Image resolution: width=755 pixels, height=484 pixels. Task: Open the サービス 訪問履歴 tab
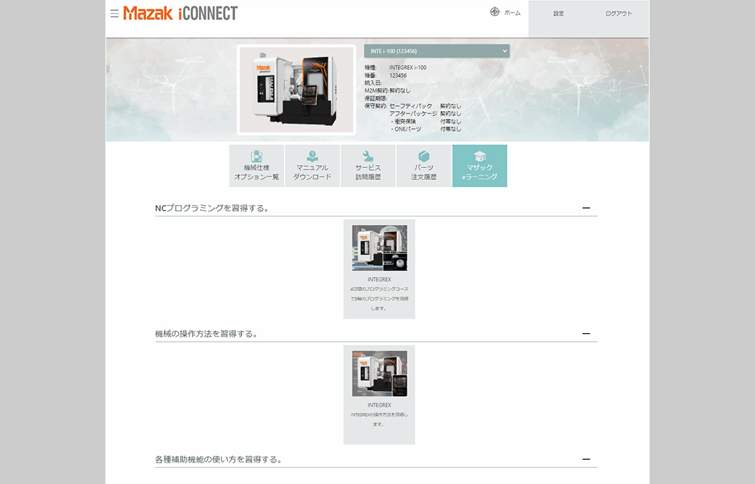(x=368, y=166)
